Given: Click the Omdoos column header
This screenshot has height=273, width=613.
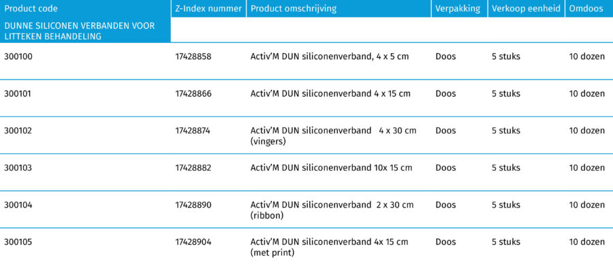Looking at the screenshot, I should click(x=587, y=9).
